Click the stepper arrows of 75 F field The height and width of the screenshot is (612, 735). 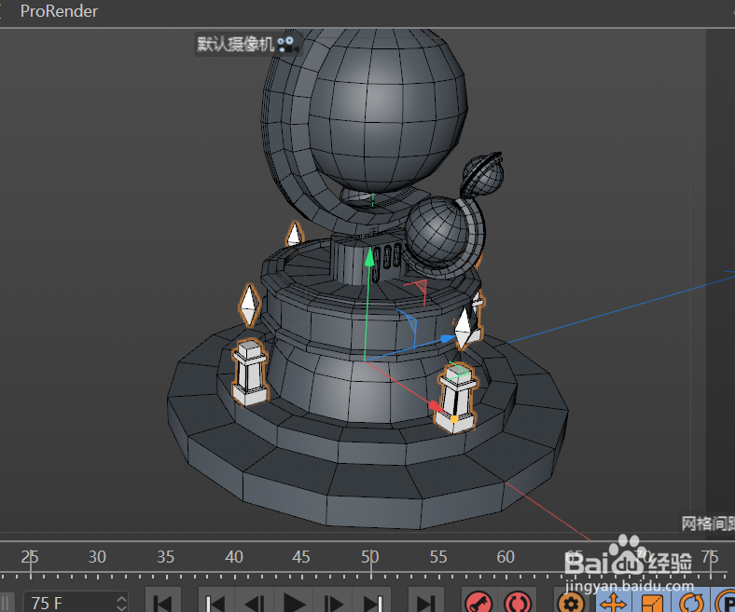click(x=122, y=602)
